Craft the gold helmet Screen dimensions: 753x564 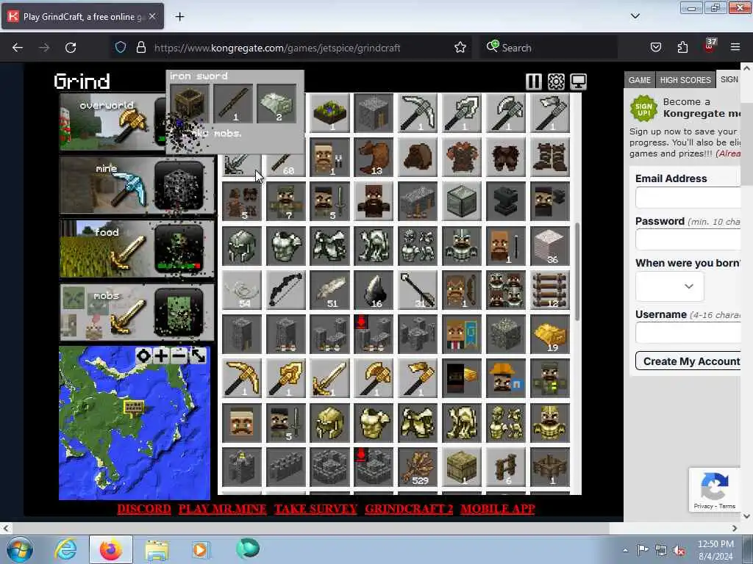[x=330, y=423]
